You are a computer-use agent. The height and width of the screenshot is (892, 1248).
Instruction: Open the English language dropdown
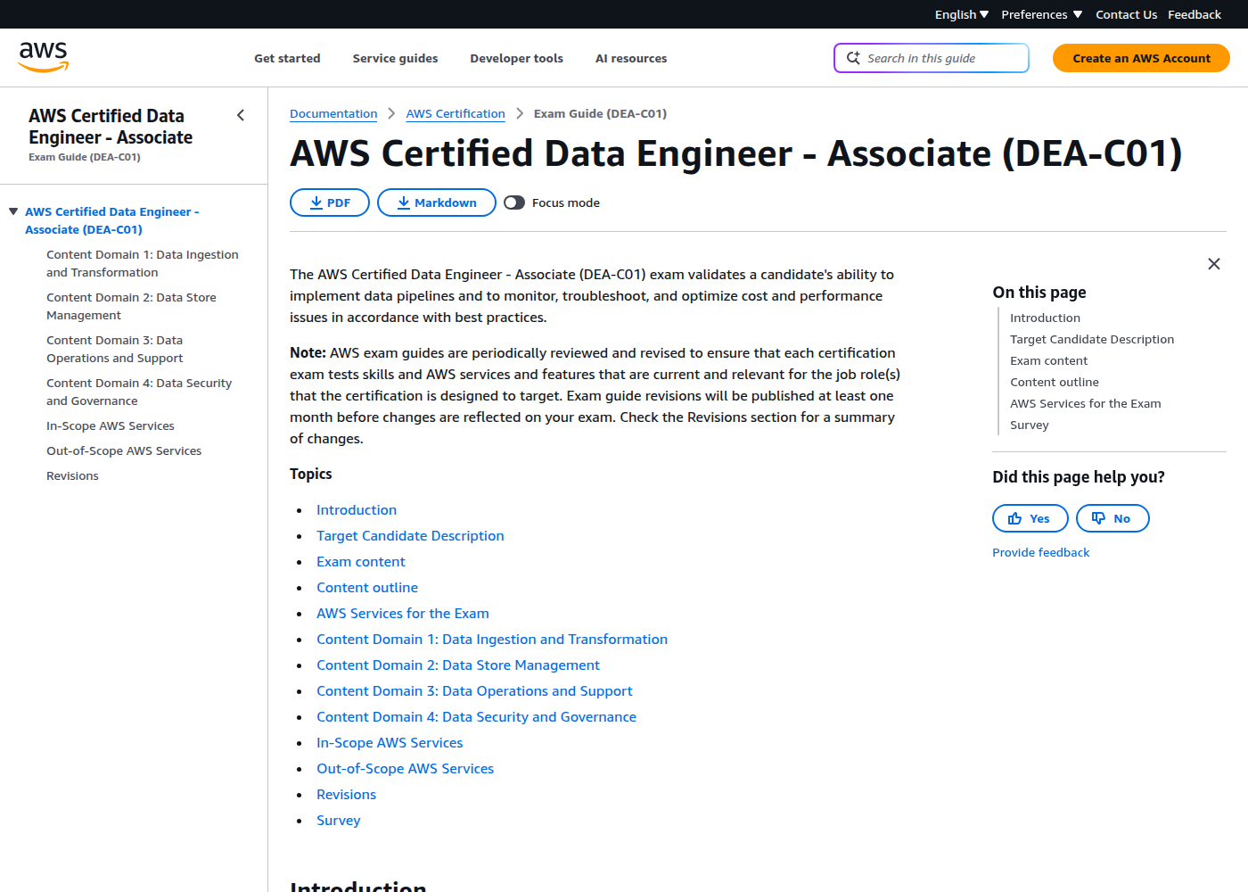(961, 14)
